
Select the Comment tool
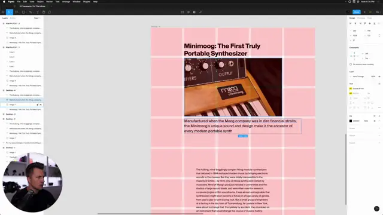coord(50,12)
